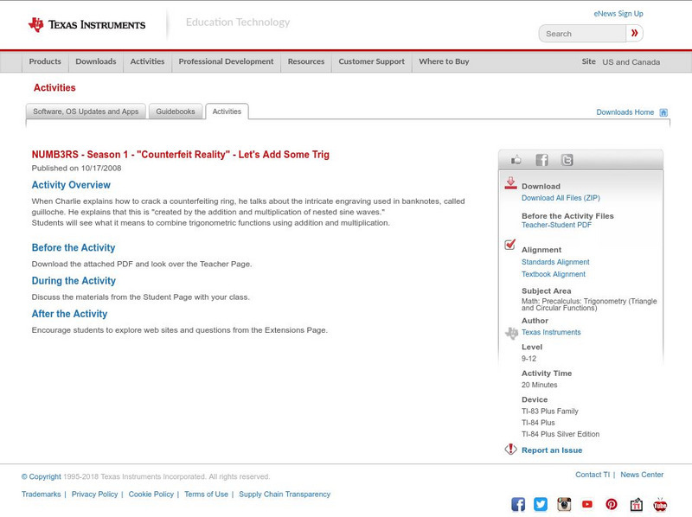Open the Facebook page from the footer
This screenshot has height=517, width=692.
point(518,504)
